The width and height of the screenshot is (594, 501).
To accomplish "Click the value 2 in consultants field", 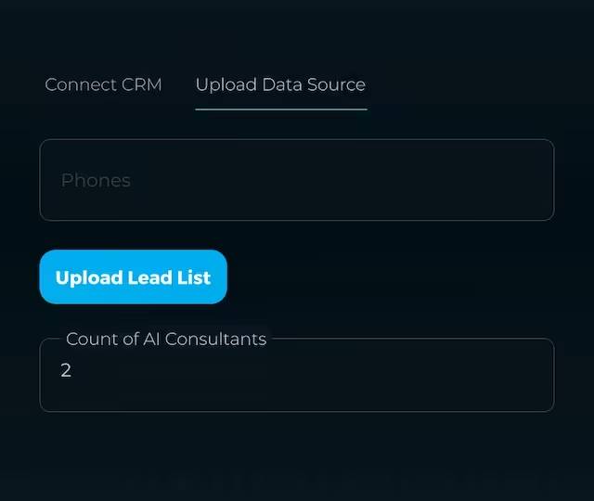I will click(x=66, y=370).
